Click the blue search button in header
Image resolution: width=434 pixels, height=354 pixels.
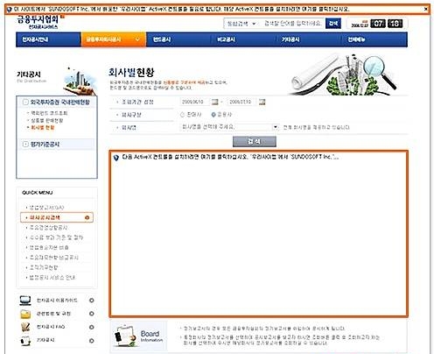point(333,24)
